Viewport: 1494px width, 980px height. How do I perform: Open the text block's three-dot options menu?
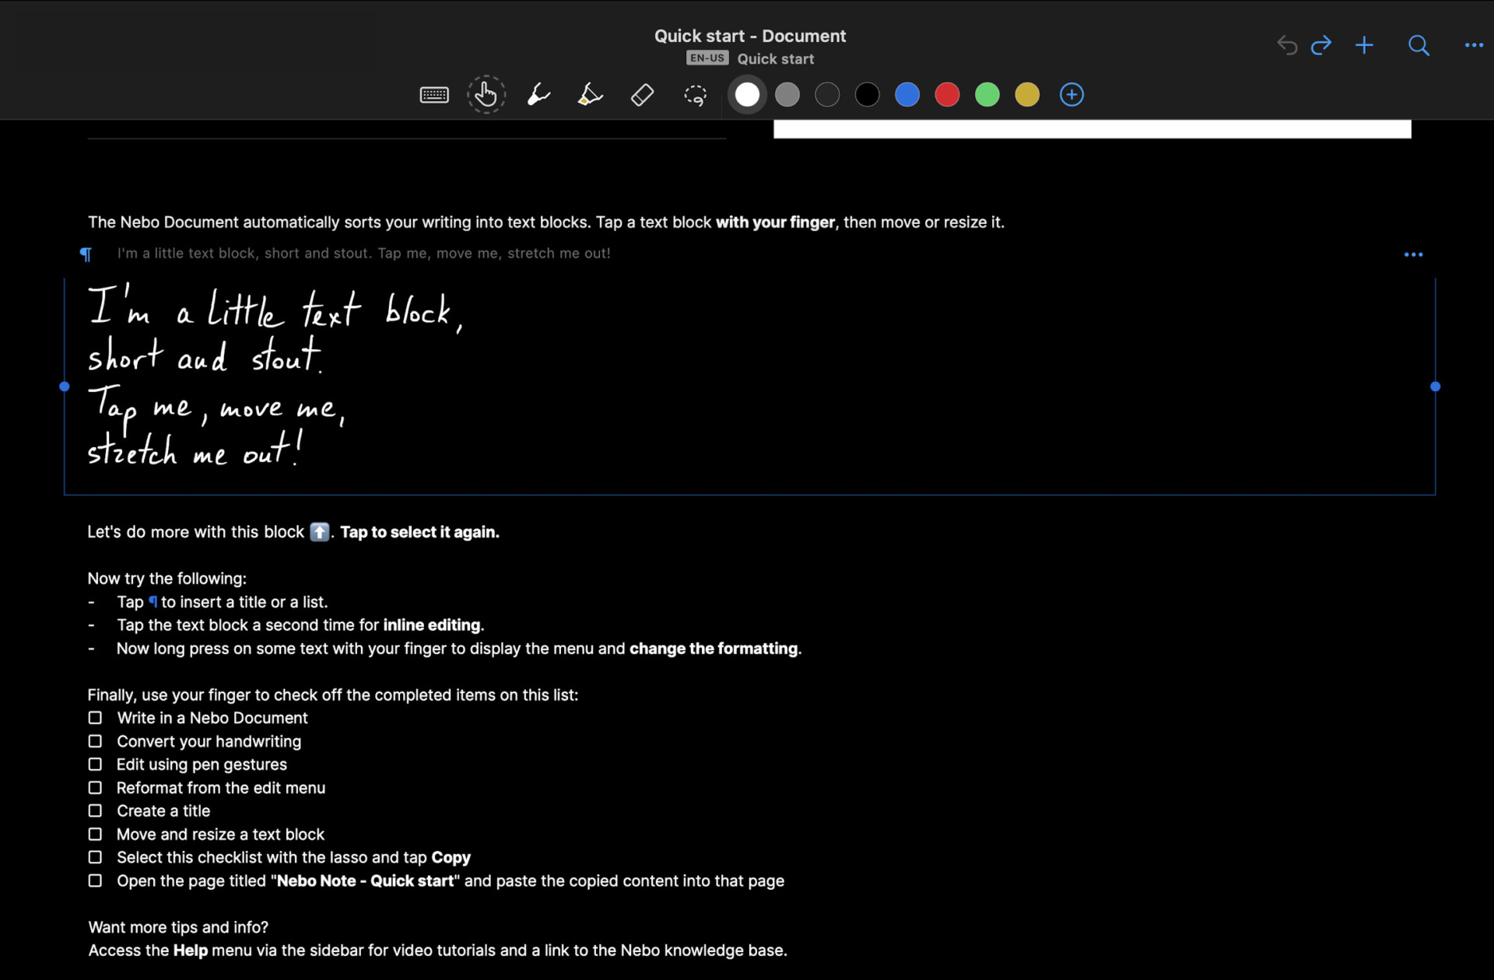point(1413,254)
